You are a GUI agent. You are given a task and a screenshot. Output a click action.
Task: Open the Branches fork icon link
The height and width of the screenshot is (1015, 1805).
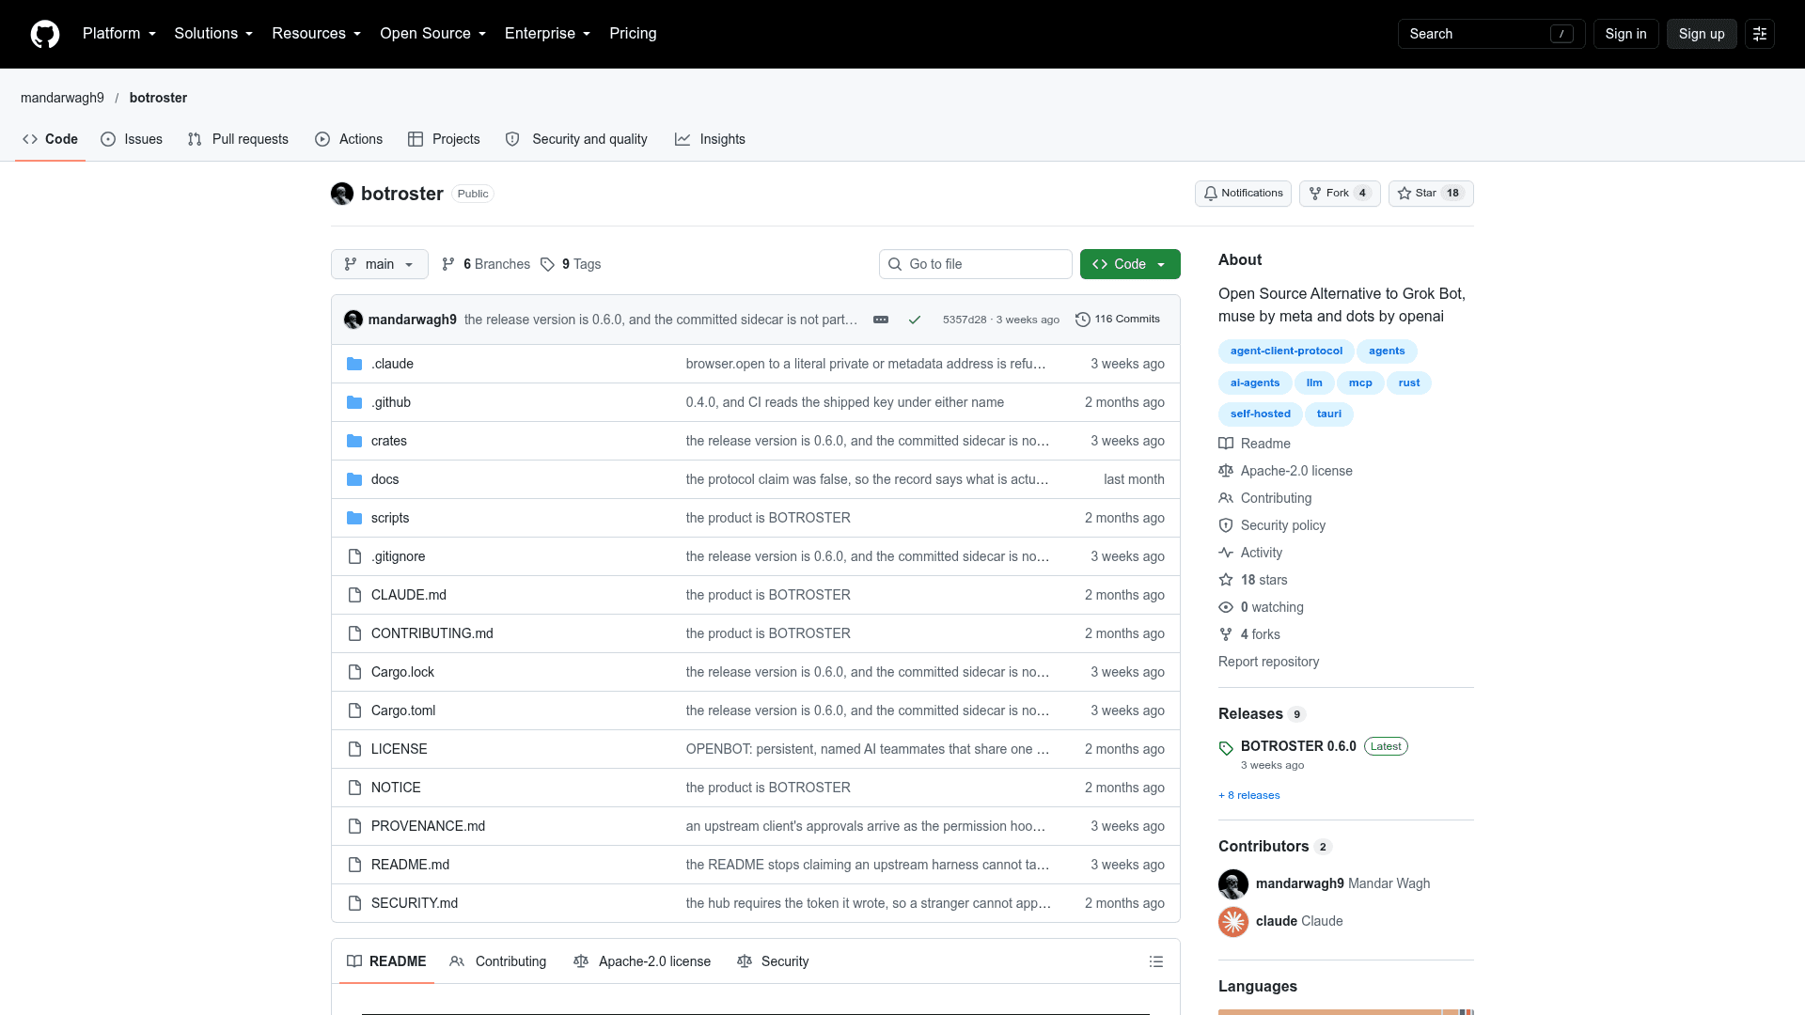(x=448, y=264)
